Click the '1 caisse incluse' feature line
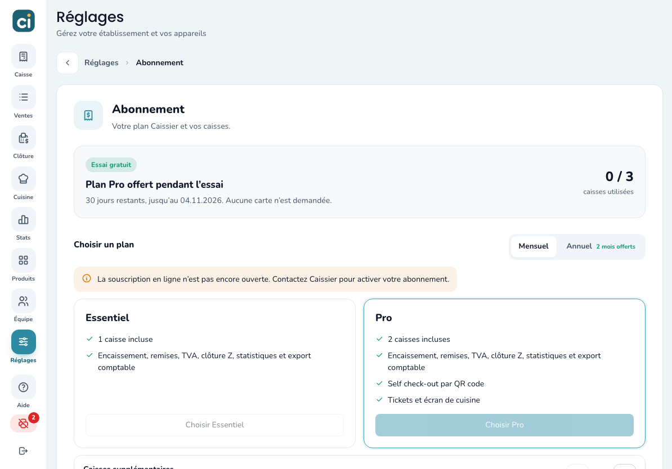Viewport: 672px width, 469px height. click(x=125, y=339)
